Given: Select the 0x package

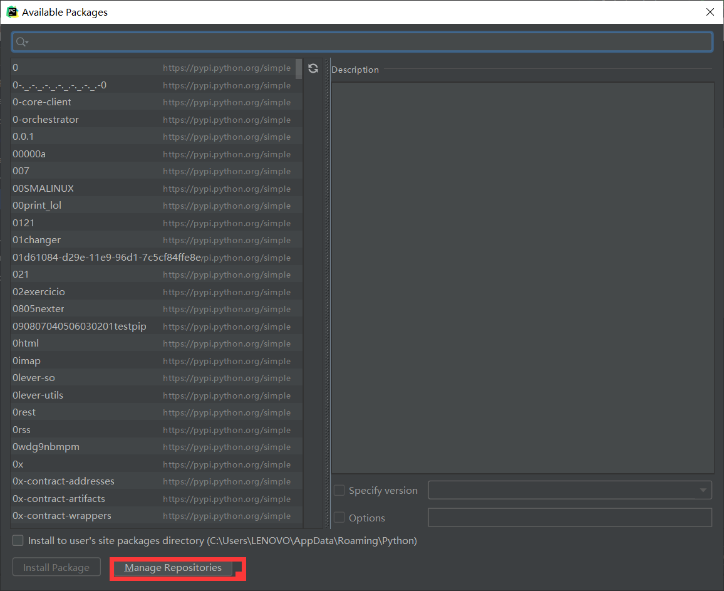Looking at the screenshot, I should 157,464.
